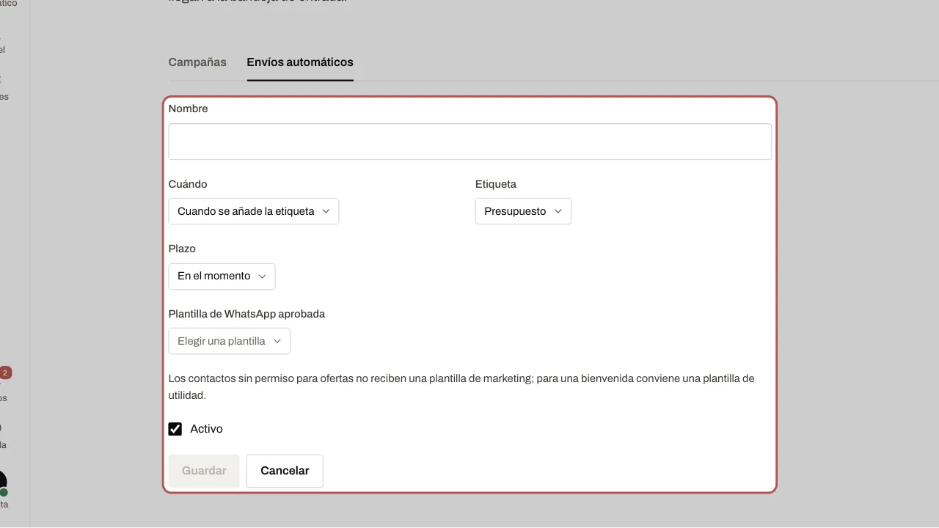Switch to the Campañas tab
The image size is (939, 528).
[x=197, y=62]
